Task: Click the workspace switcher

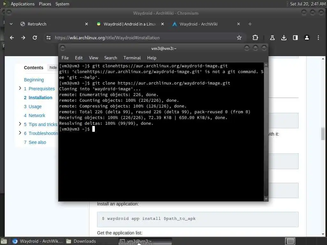Action: (x=290, y=241)
